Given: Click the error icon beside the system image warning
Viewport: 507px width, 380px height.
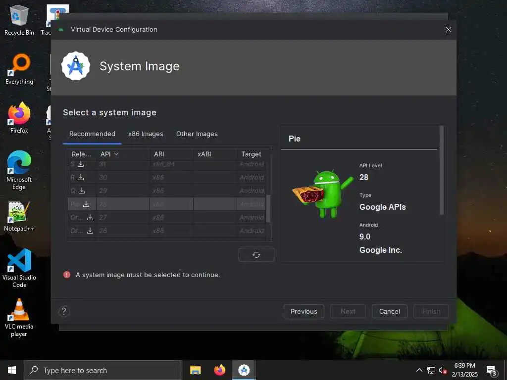Looking at the screenshot, I should [67, 275].
